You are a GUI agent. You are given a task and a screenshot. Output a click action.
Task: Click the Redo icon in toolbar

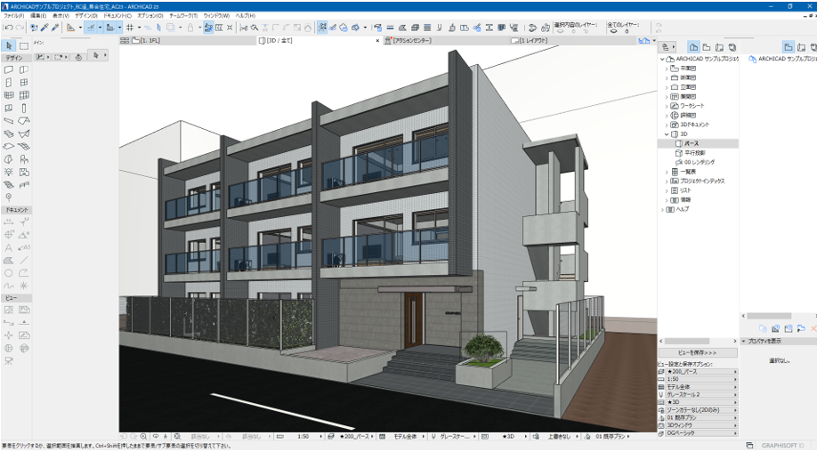(20, 28)
